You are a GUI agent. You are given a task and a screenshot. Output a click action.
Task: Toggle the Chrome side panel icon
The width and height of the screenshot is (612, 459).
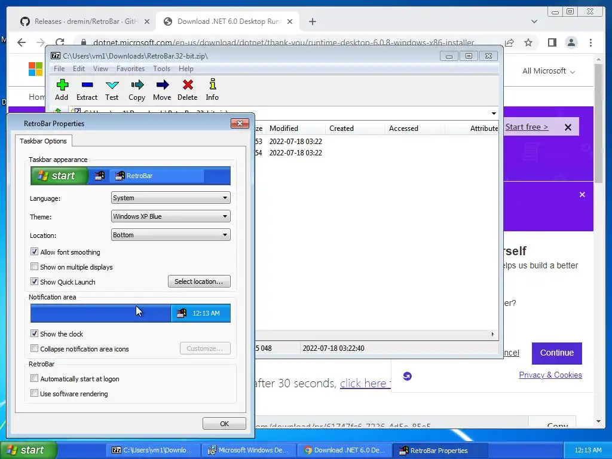[x=552, y=42]
